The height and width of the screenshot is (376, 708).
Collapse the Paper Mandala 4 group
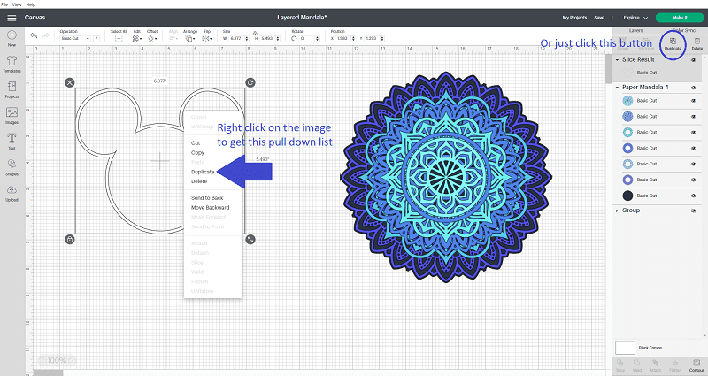click(617, 87)
